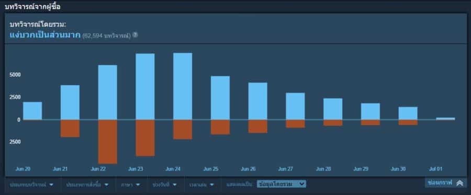Open the language filter dropdown
This screenshot has height=195, width=471.
[x=131, y=185]
